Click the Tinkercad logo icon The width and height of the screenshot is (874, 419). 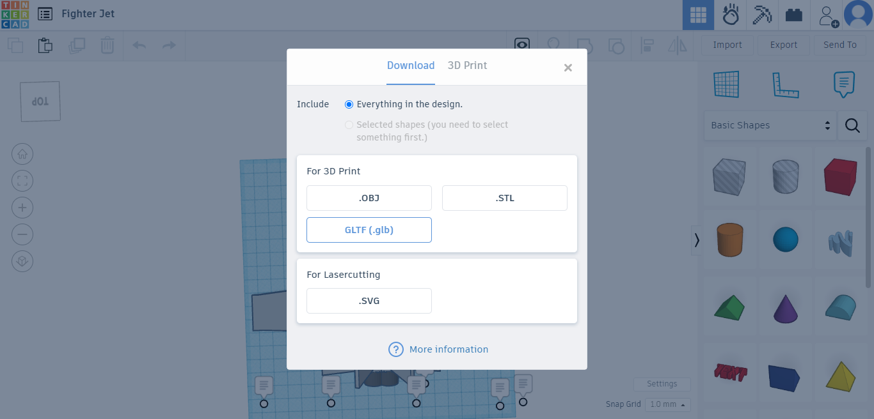tap(15, 15)
